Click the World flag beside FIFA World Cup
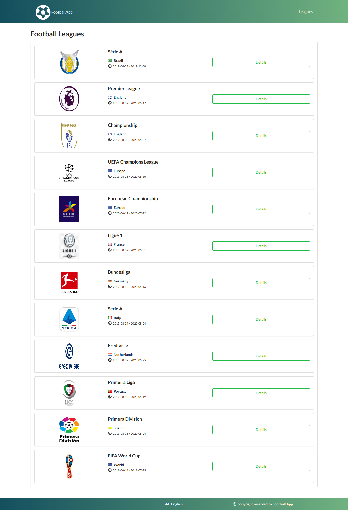This screenshot has width=348, height=510. click(110, 465)
